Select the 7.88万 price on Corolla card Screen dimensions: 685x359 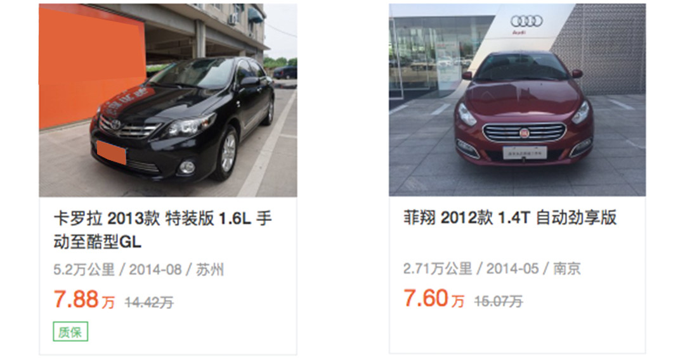click(84, 299)
